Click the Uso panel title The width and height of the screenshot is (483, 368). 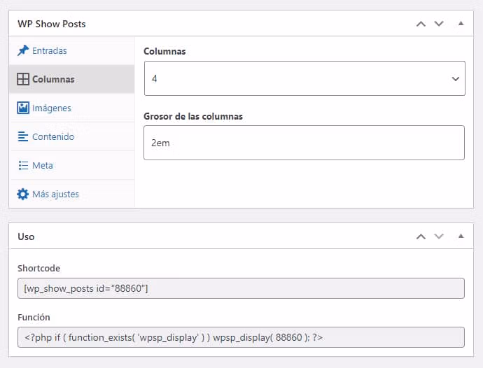(26, 236)
